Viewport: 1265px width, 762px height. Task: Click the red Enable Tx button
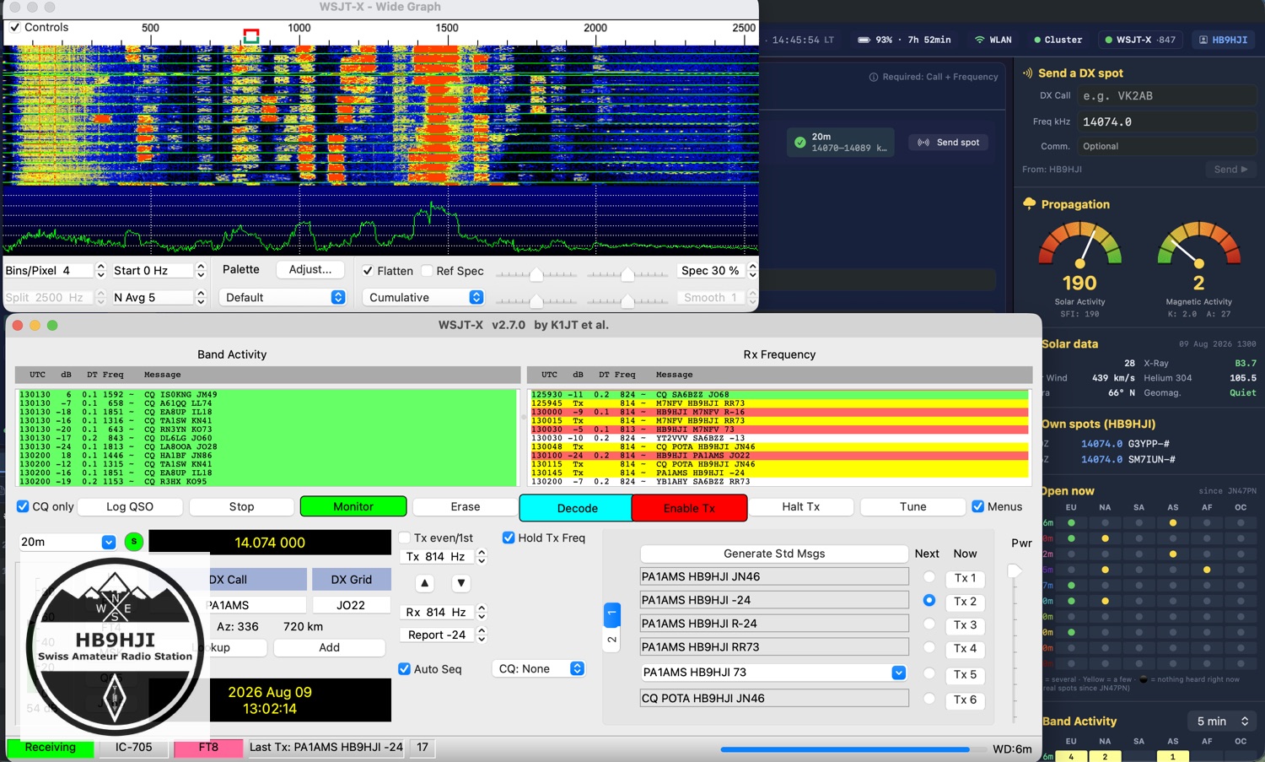[x=689, y=508]
